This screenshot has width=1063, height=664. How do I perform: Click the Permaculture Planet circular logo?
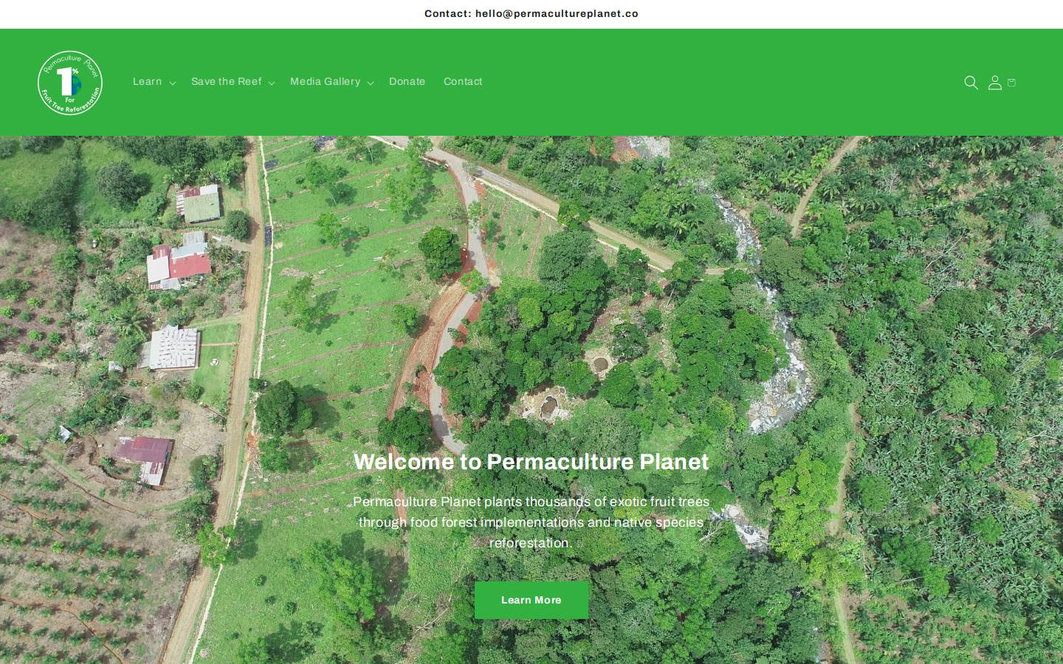coord(70,83)
